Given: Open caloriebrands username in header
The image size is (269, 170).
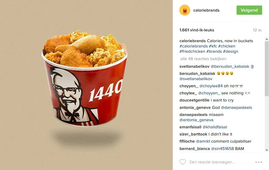Looking at the screenshot, I should tap(206, 10).
